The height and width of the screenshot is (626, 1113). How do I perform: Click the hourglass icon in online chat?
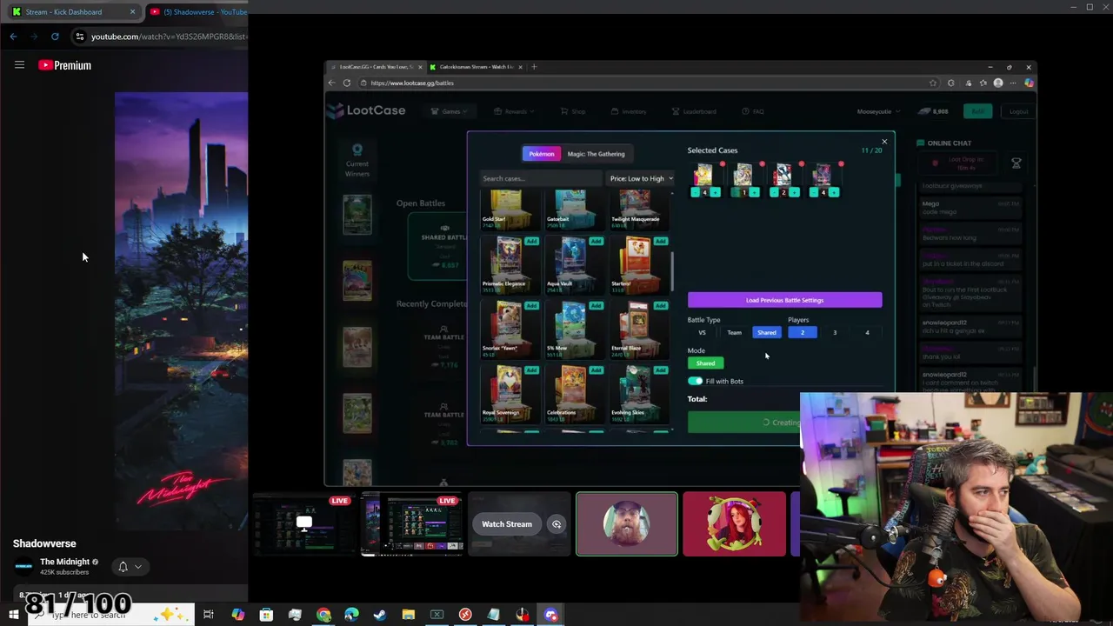[x=1016, y=163]
